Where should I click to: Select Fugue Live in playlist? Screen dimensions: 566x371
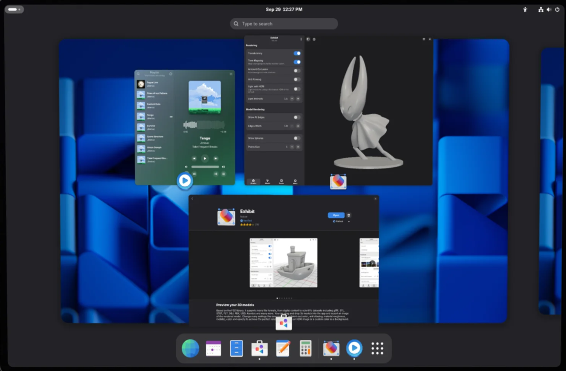click(154, 84)
